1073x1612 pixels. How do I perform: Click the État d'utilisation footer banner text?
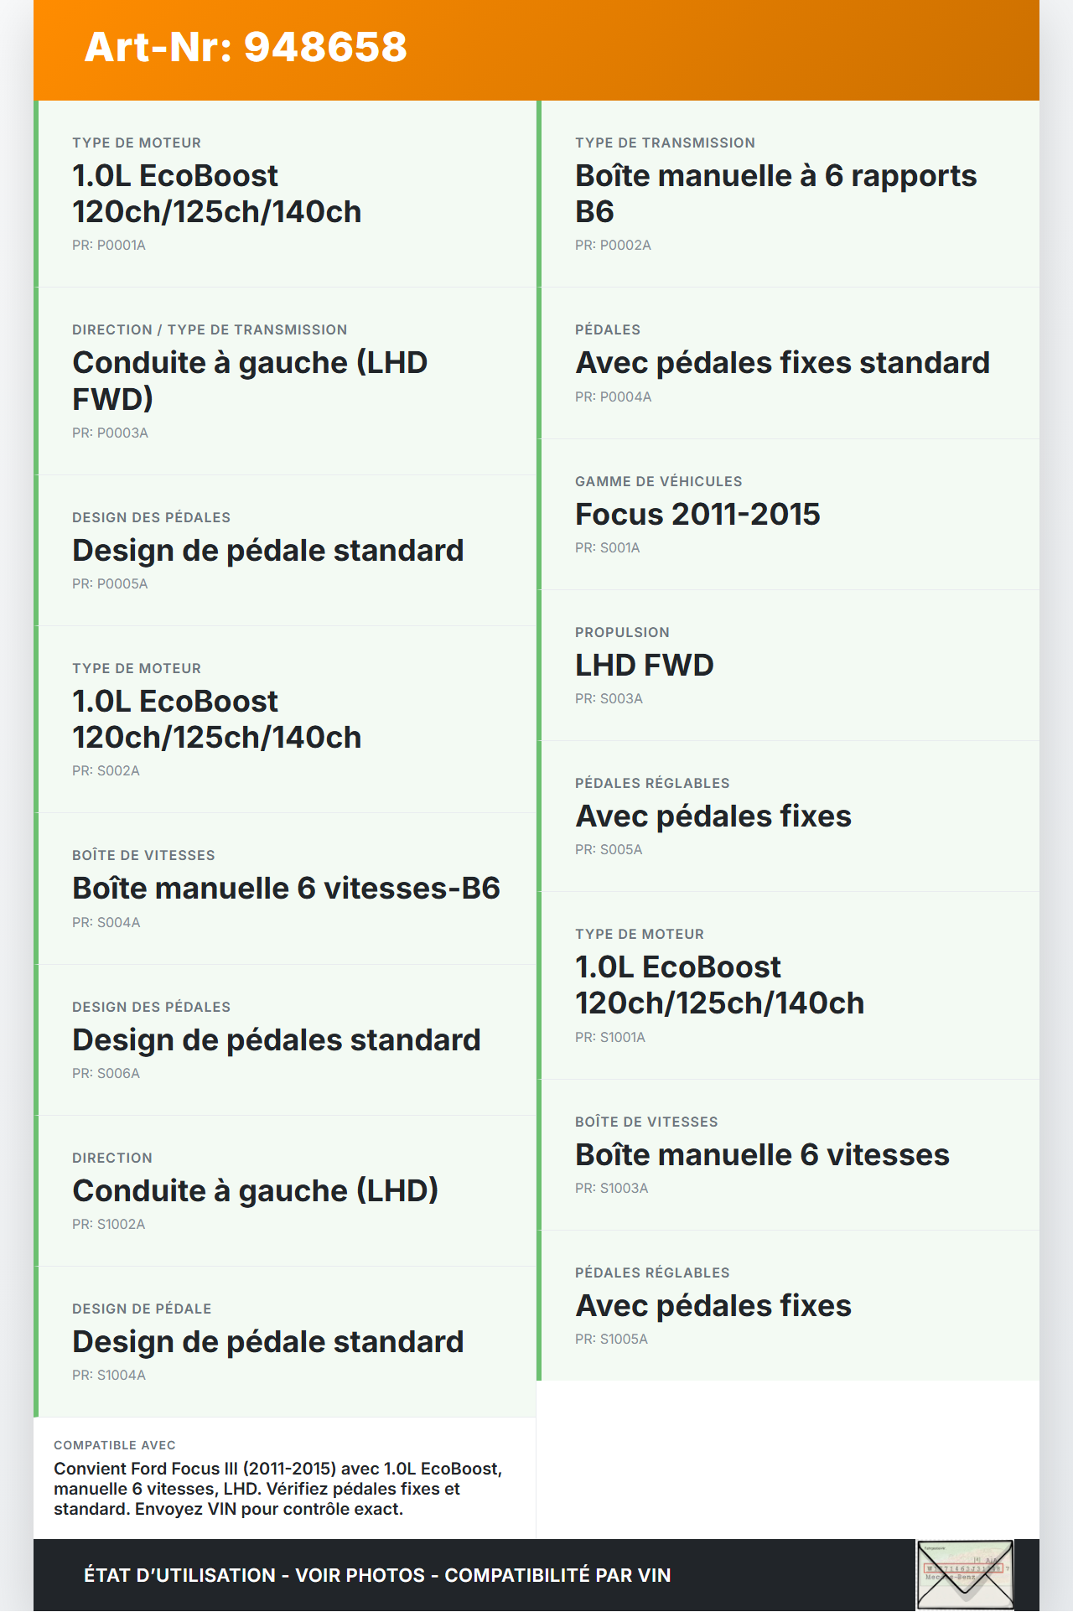(377, 1575)
